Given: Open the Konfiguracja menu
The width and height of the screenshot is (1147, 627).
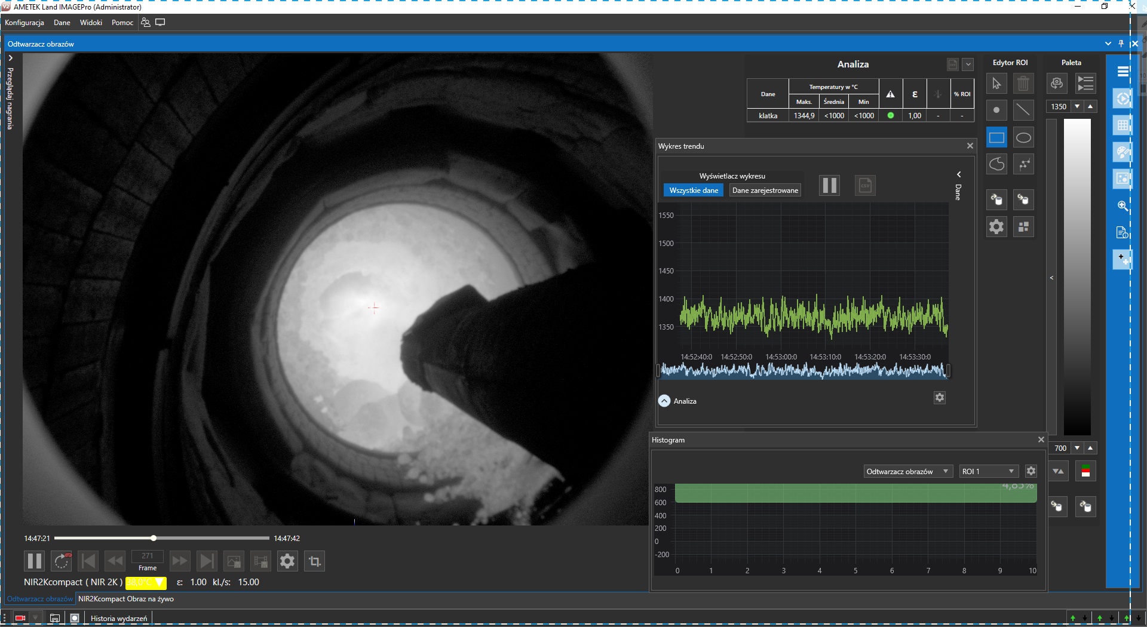Looking at the screenshot, I should coord(24,23).
